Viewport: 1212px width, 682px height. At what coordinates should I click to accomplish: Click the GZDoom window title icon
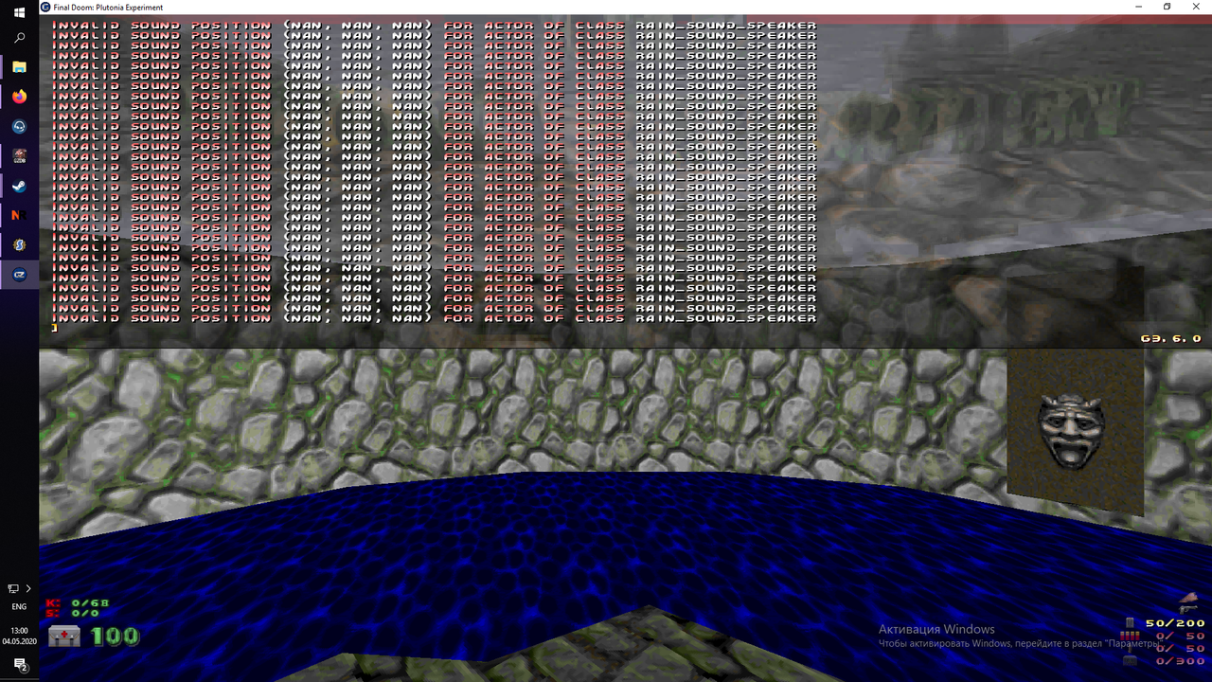pyautogui.click(x=45, y=7)
